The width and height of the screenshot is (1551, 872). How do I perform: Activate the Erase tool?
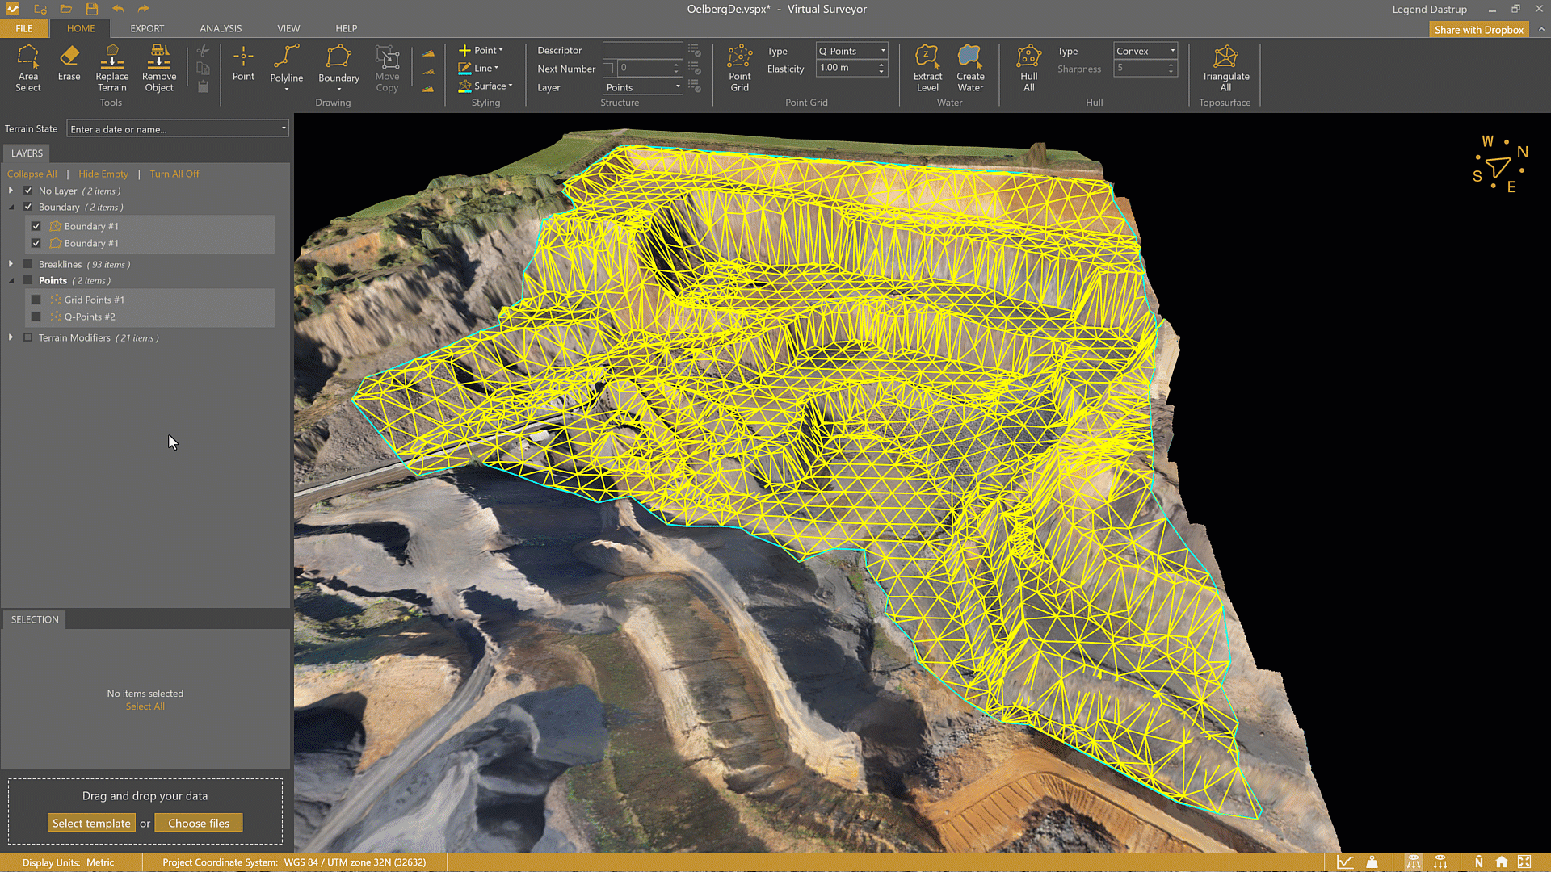click(x=69, y=63)
